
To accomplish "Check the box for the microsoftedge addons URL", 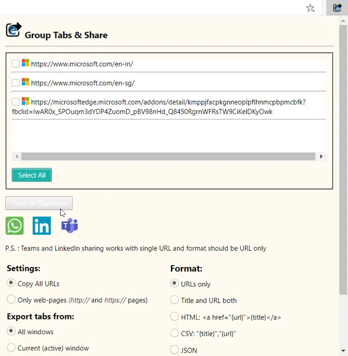I will [x=15, y=102].
